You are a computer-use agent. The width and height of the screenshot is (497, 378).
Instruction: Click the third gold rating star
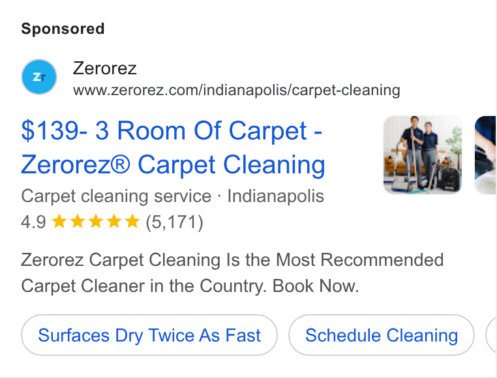96,221
